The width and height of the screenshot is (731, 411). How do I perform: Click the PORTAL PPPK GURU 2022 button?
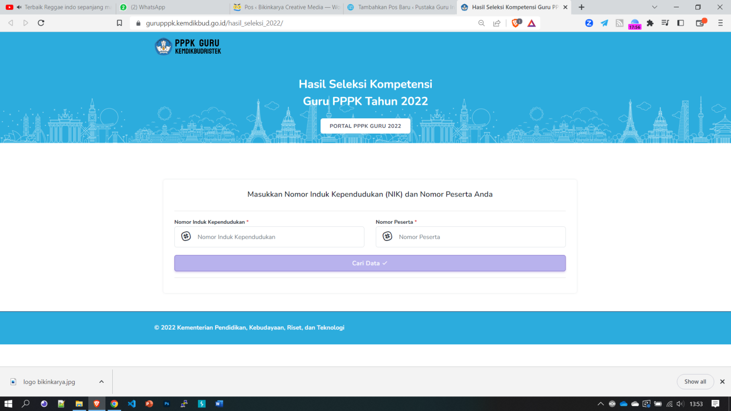(x=365, y=126)
